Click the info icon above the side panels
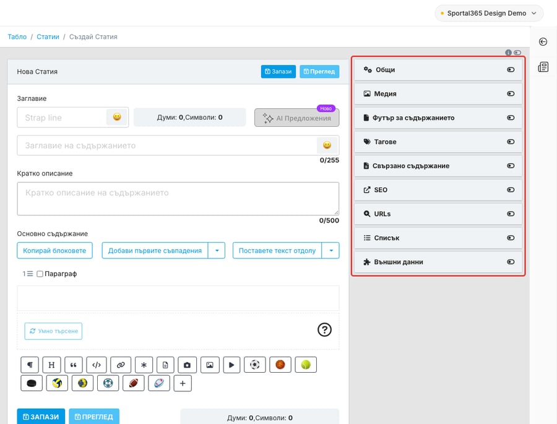 click(x=508, y=53)
